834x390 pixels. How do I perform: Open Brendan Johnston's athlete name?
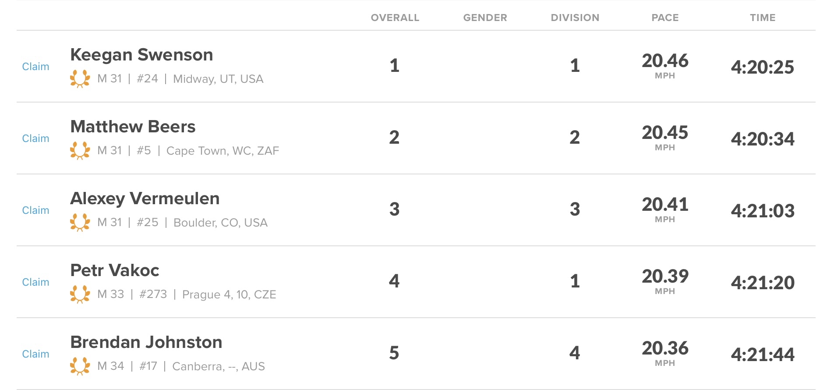pyautogui.click(x=146, y=342)
